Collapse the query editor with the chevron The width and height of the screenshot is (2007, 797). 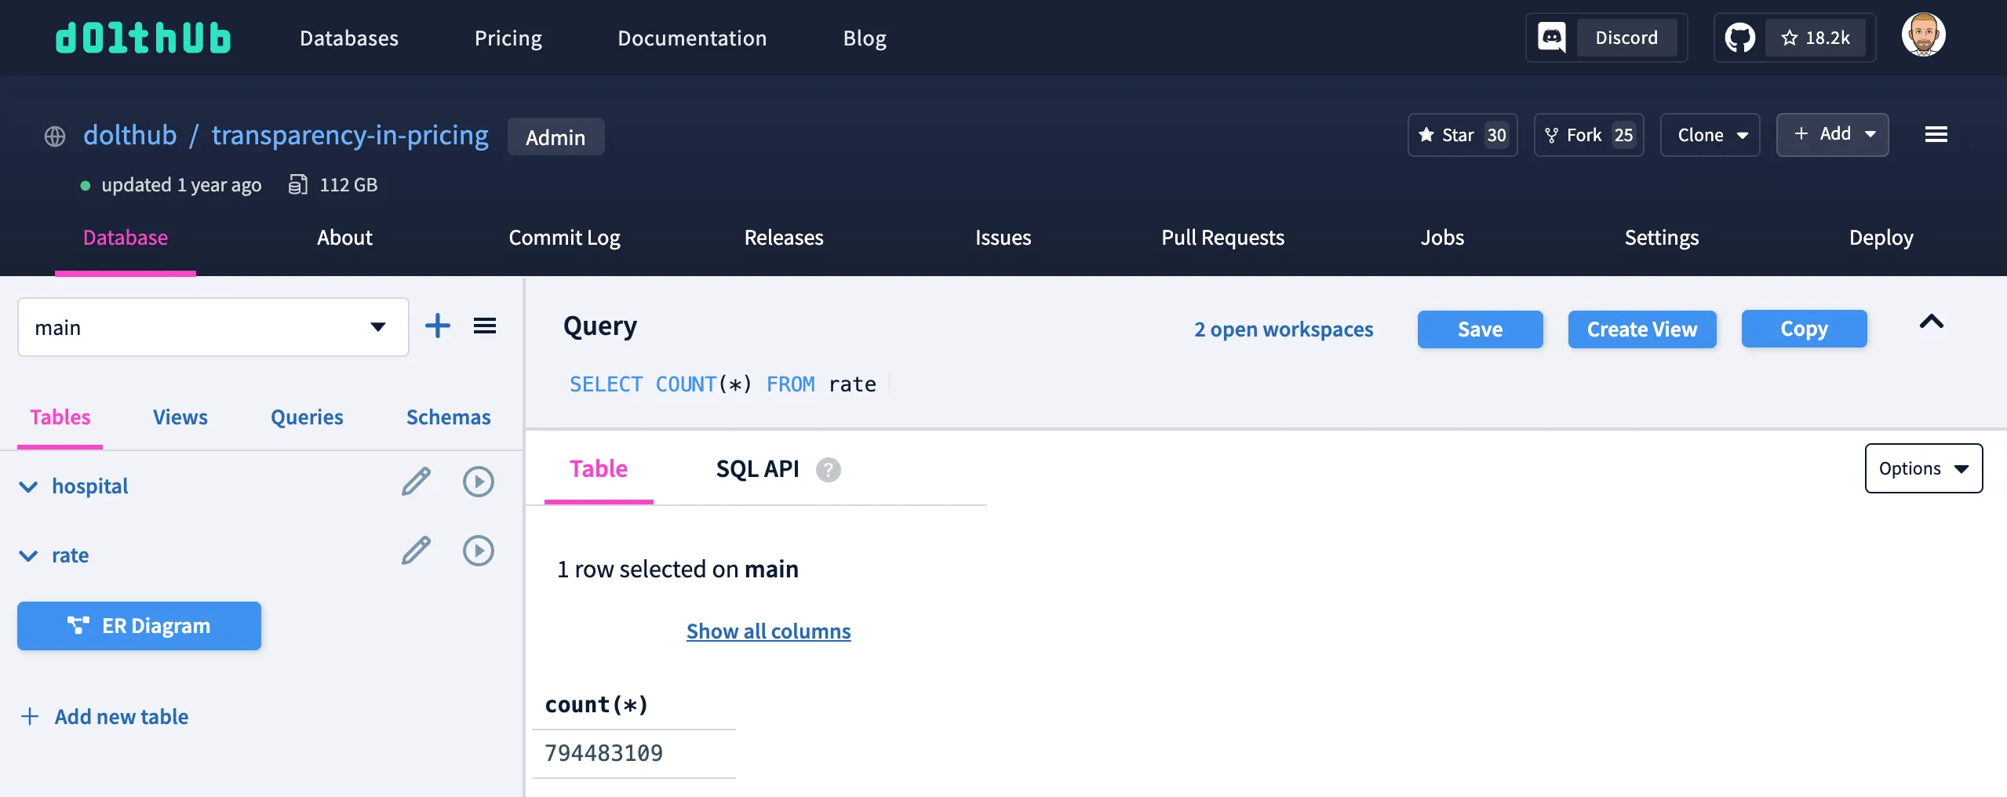point(1931,322)
